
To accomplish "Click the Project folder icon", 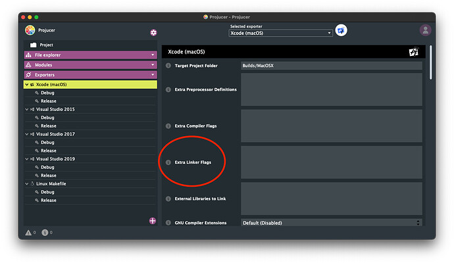I will point(34,45).
